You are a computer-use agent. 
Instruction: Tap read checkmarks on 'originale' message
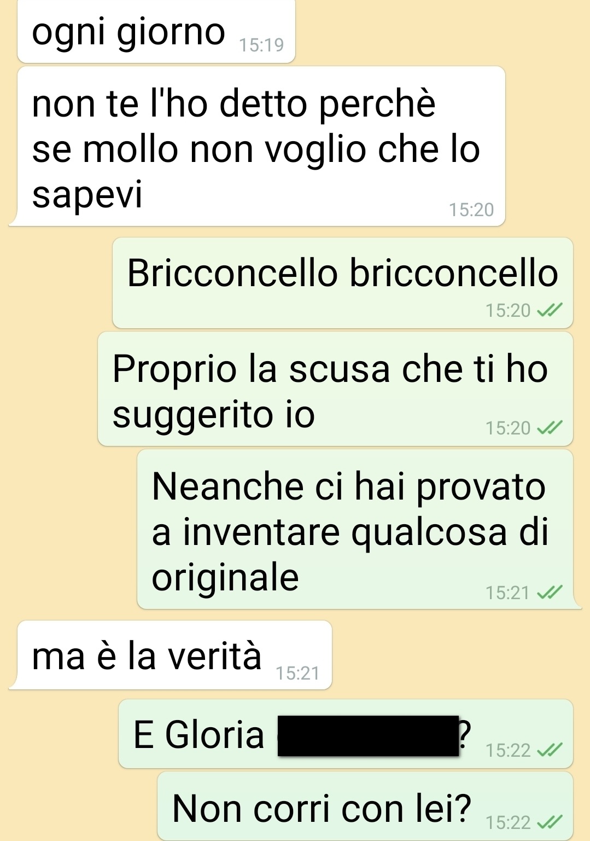coord(550,593)
